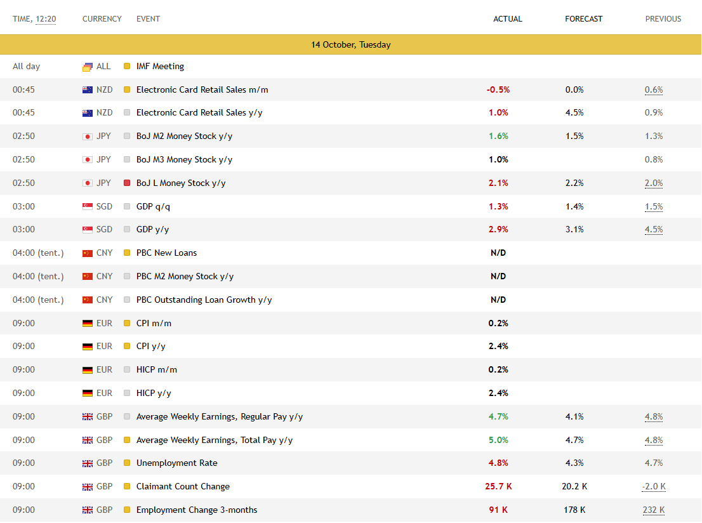
Task: Click the 12:20 time link in header
Action: (x=46, y=19)
